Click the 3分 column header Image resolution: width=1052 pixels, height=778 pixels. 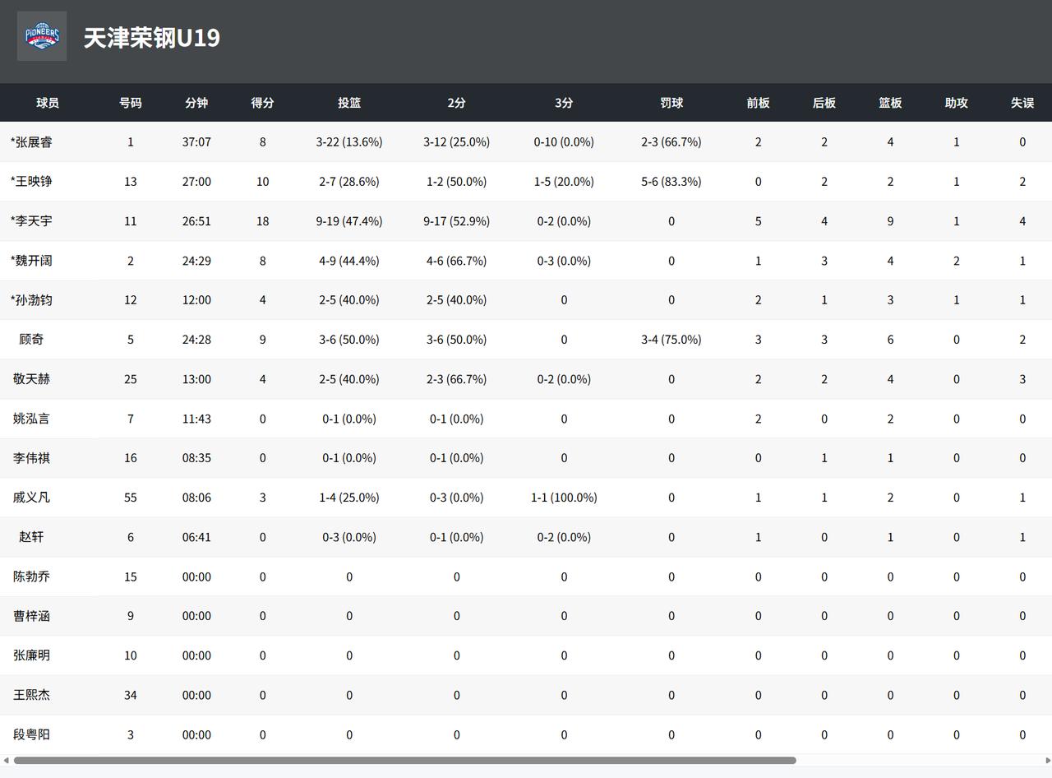tap(564, 103)
